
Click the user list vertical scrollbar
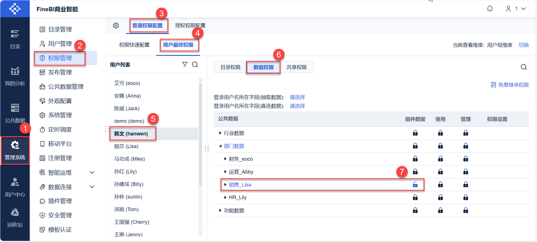coord(200,135)
